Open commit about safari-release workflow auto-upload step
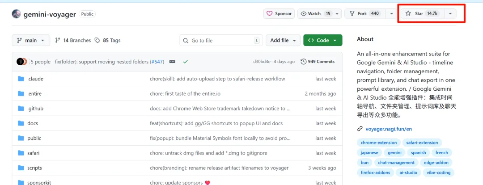 217,79
